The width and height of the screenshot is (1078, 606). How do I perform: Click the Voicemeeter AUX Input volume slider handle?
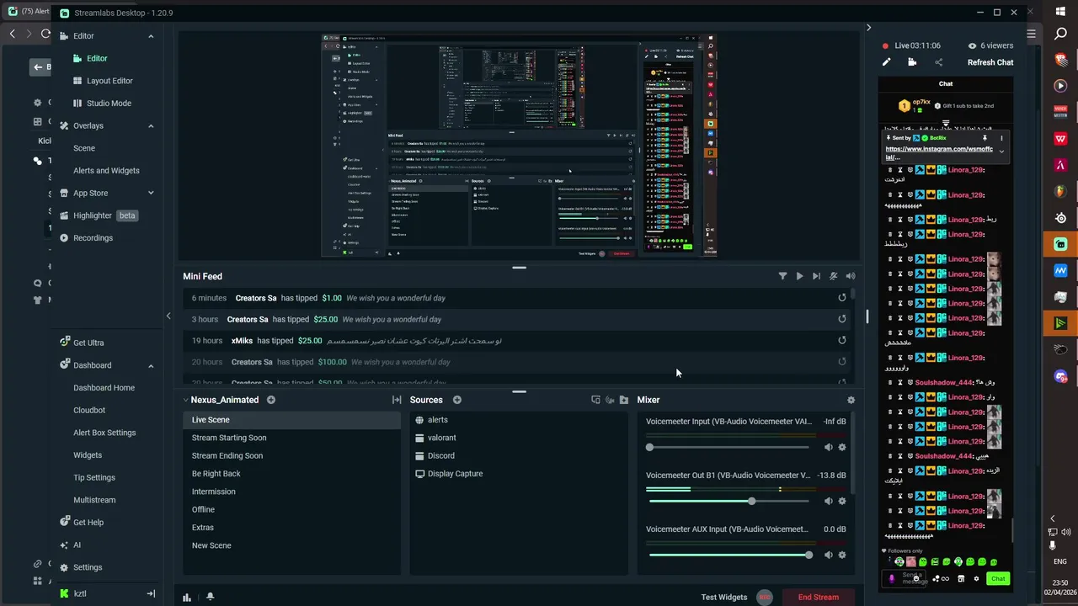pyautogui.click(x=808, y=555)
